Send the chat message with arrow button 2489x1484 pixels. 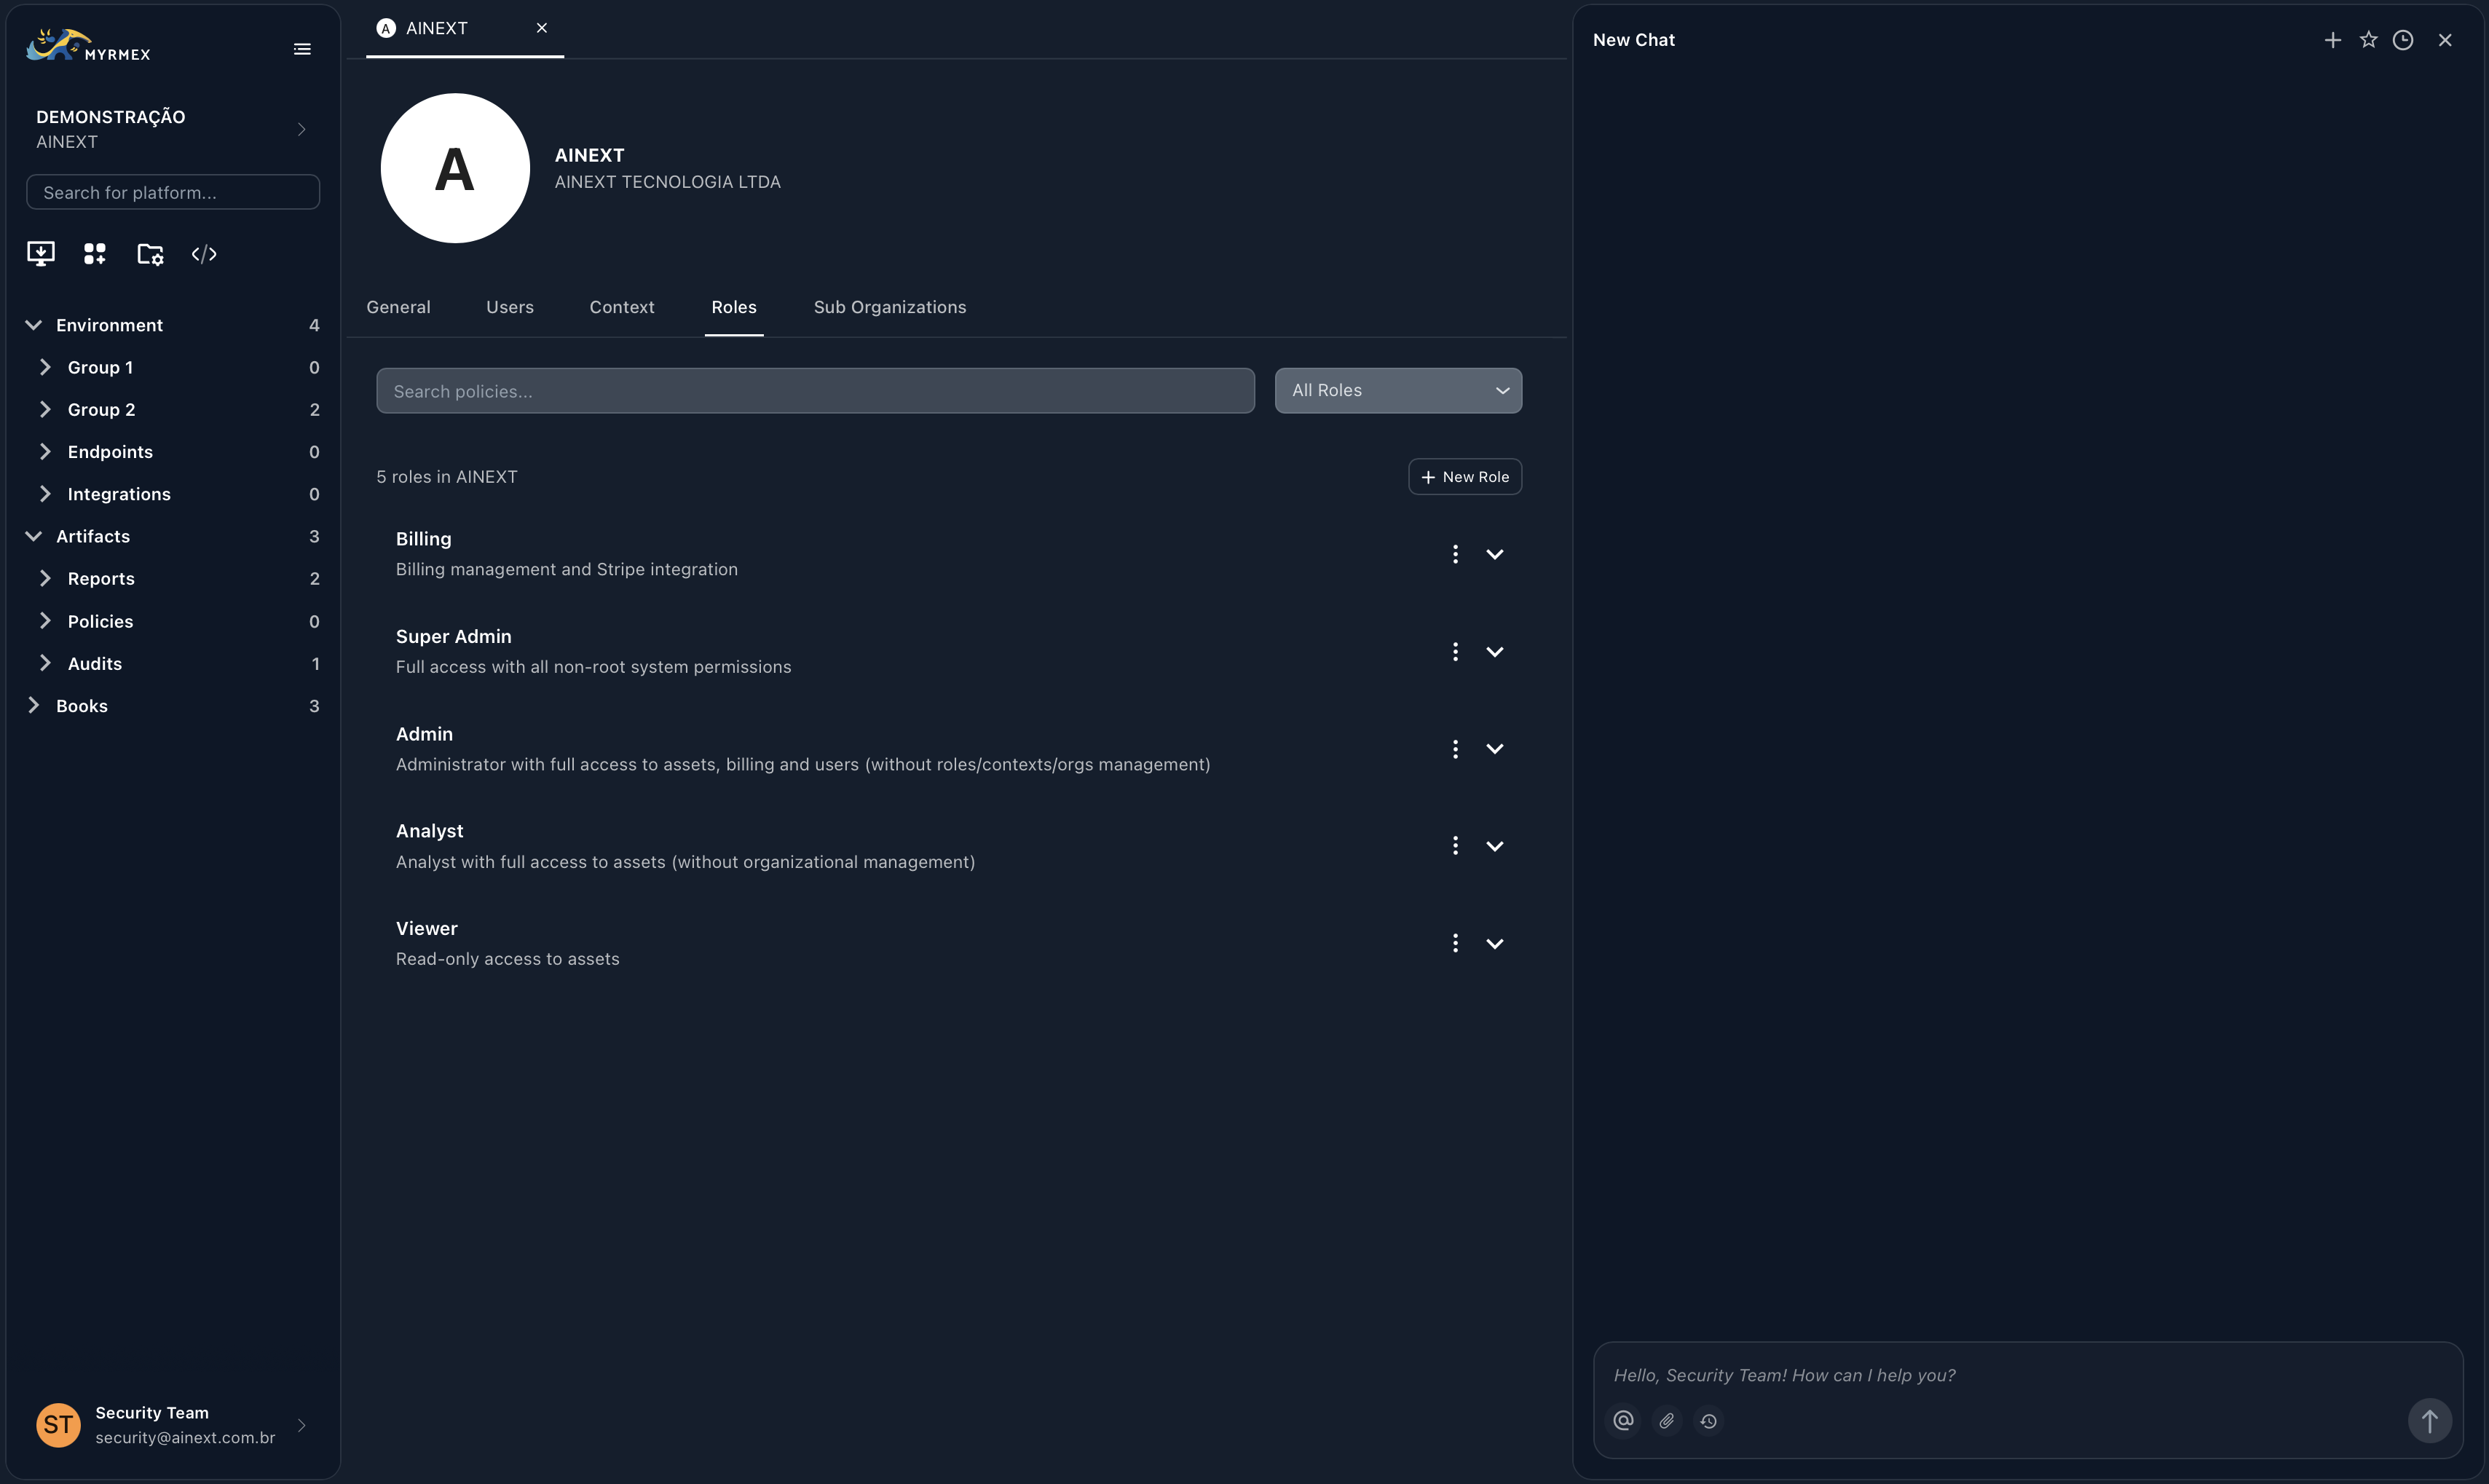click(2431, 1420)
